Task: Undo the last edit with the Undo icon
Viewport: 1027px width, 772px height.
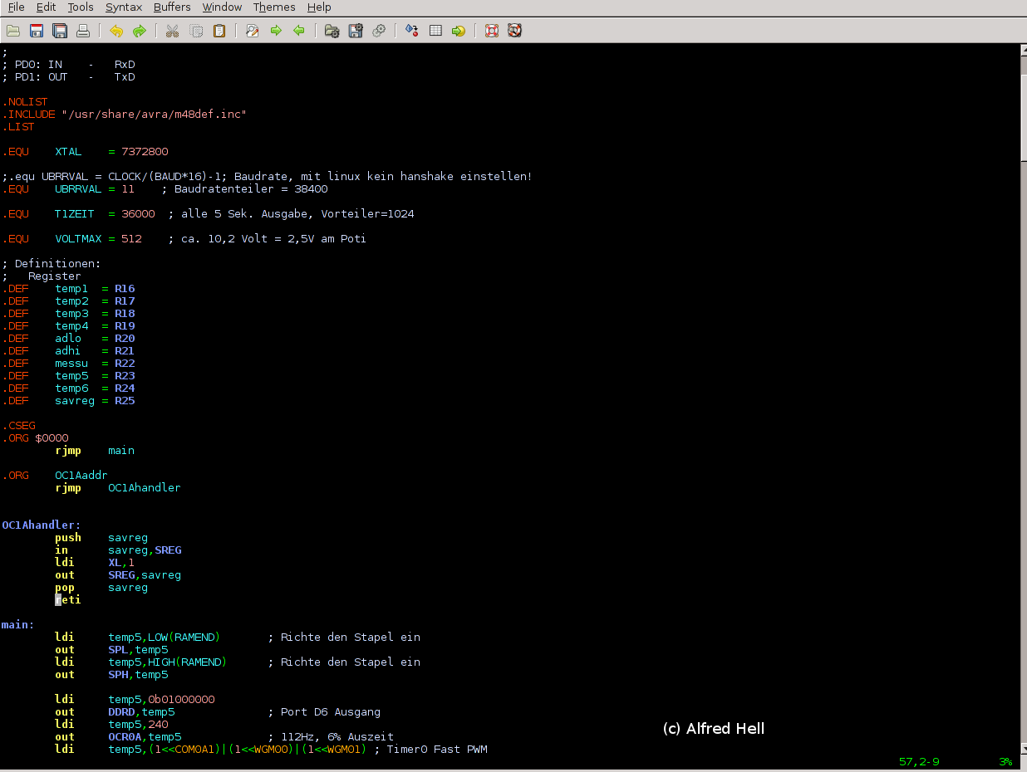Action: coord(115,31)
